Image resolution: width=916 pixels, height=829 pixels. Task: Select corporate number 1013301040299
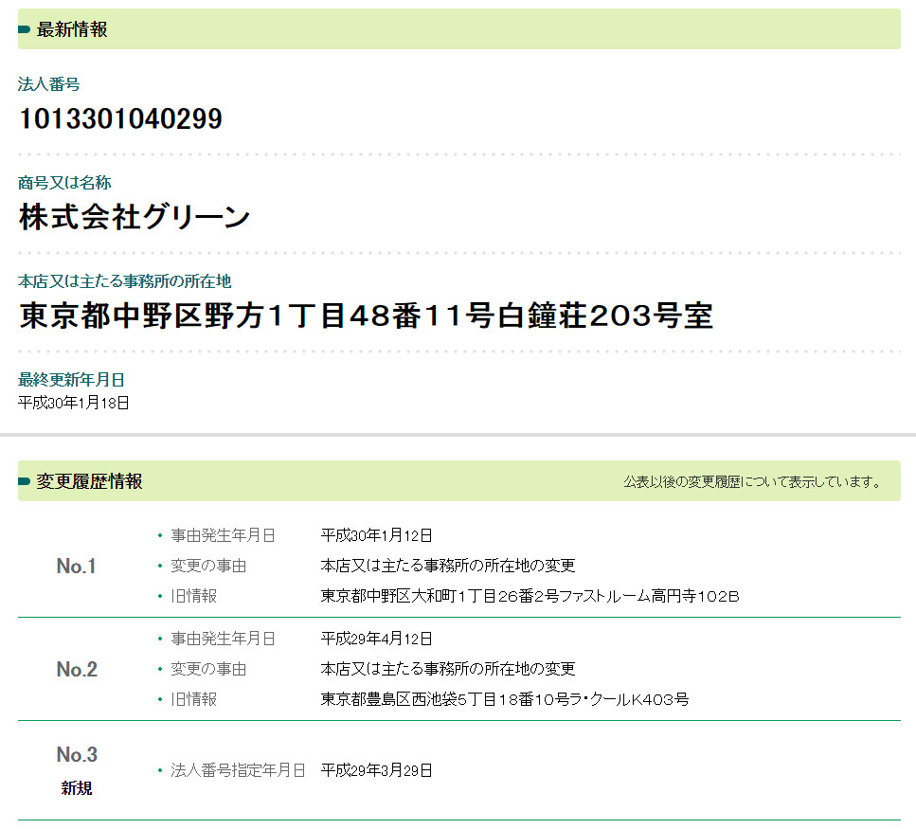coord(120,119)
